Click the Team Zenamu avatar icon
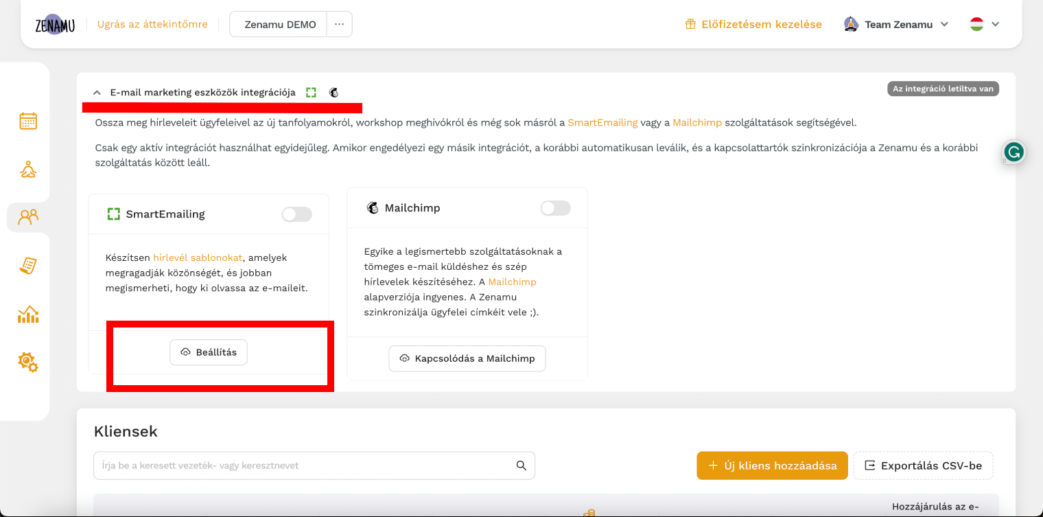 point(851,24)
